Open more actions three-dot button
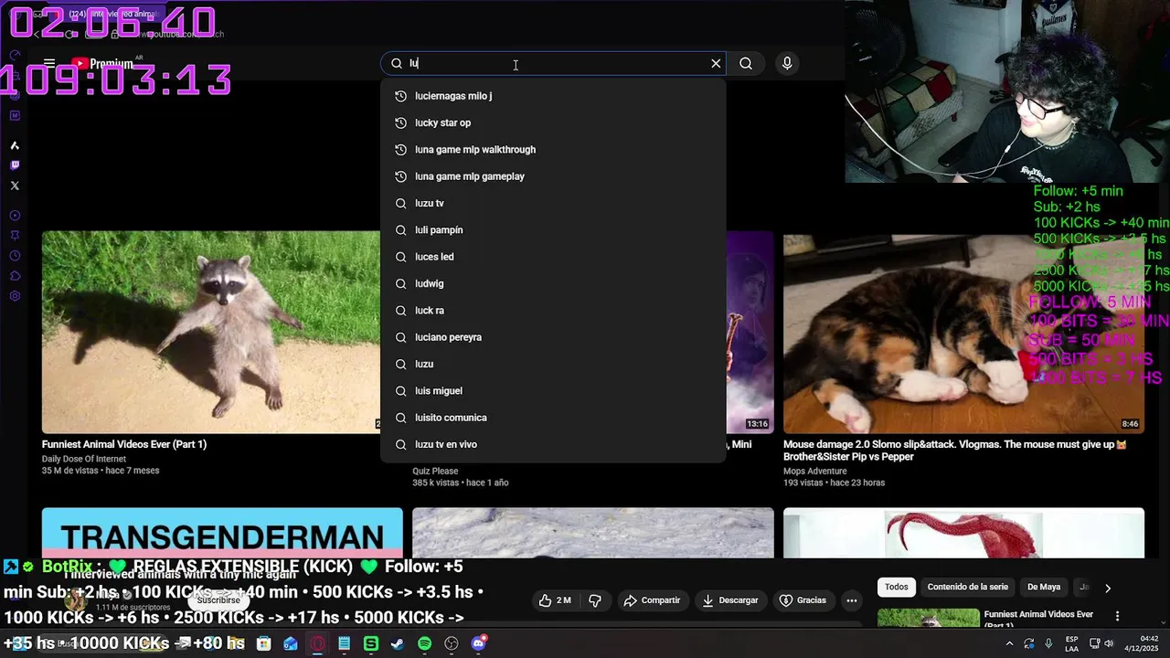This screenshot has width=1170, height=658. (x=852, y=600)
